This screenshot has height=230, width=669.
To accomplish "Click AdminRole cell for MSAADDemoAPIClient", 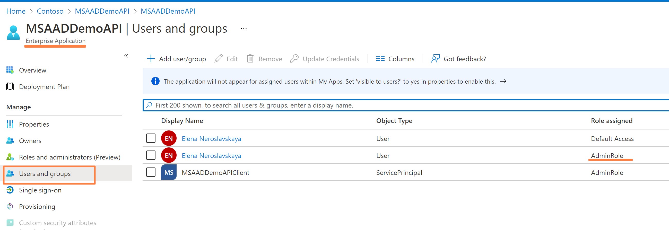I will [607, 173].
